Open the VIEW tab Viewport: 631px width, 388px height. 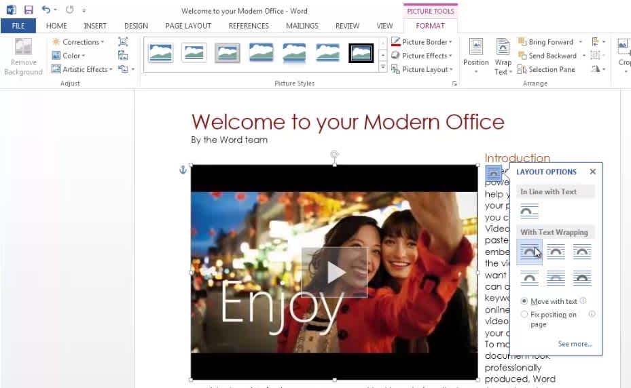[384, 26]
